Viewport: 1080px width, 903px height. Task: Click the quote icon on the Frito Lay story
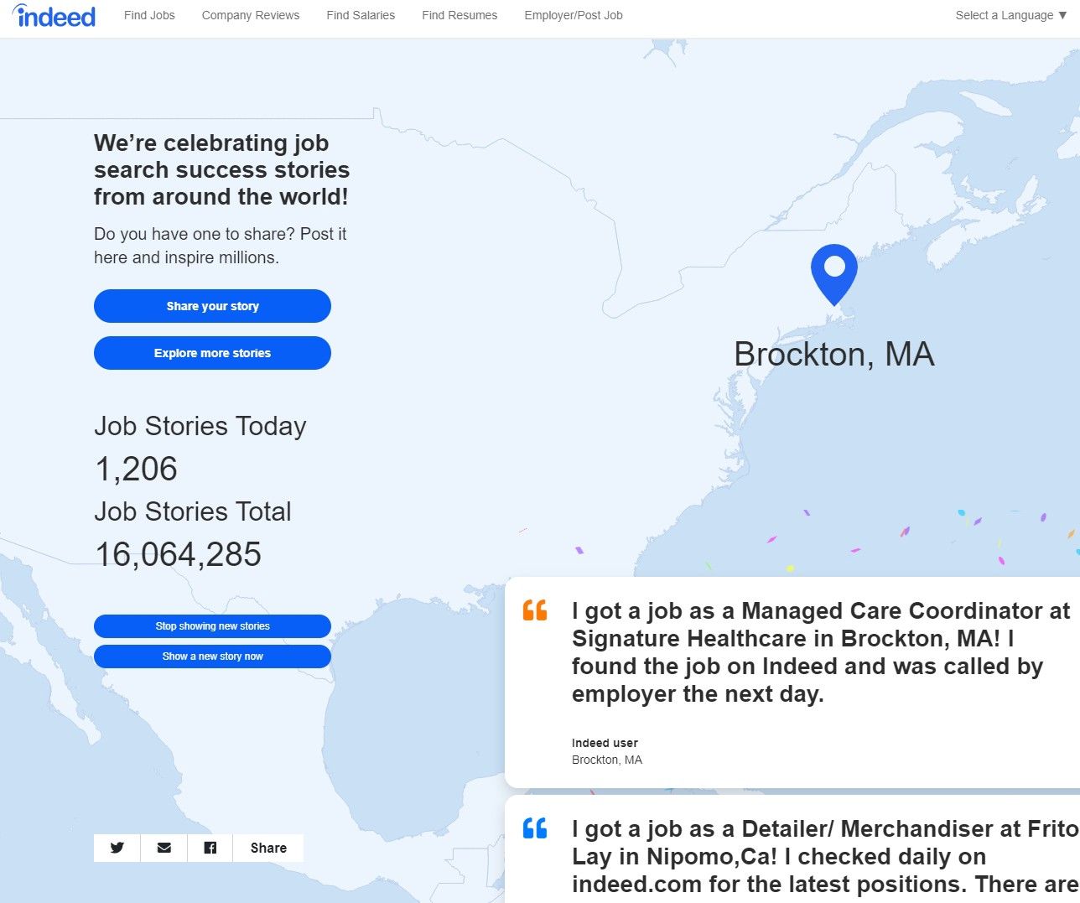(x=534, y=828)
